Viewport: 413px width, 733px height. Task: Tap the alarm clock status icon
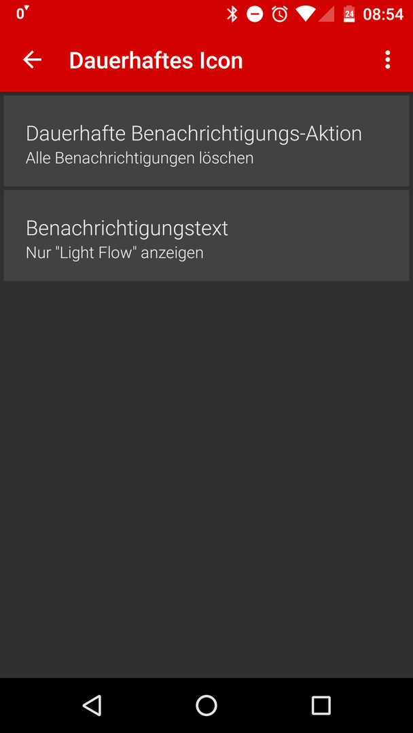(x=280, y=14)
